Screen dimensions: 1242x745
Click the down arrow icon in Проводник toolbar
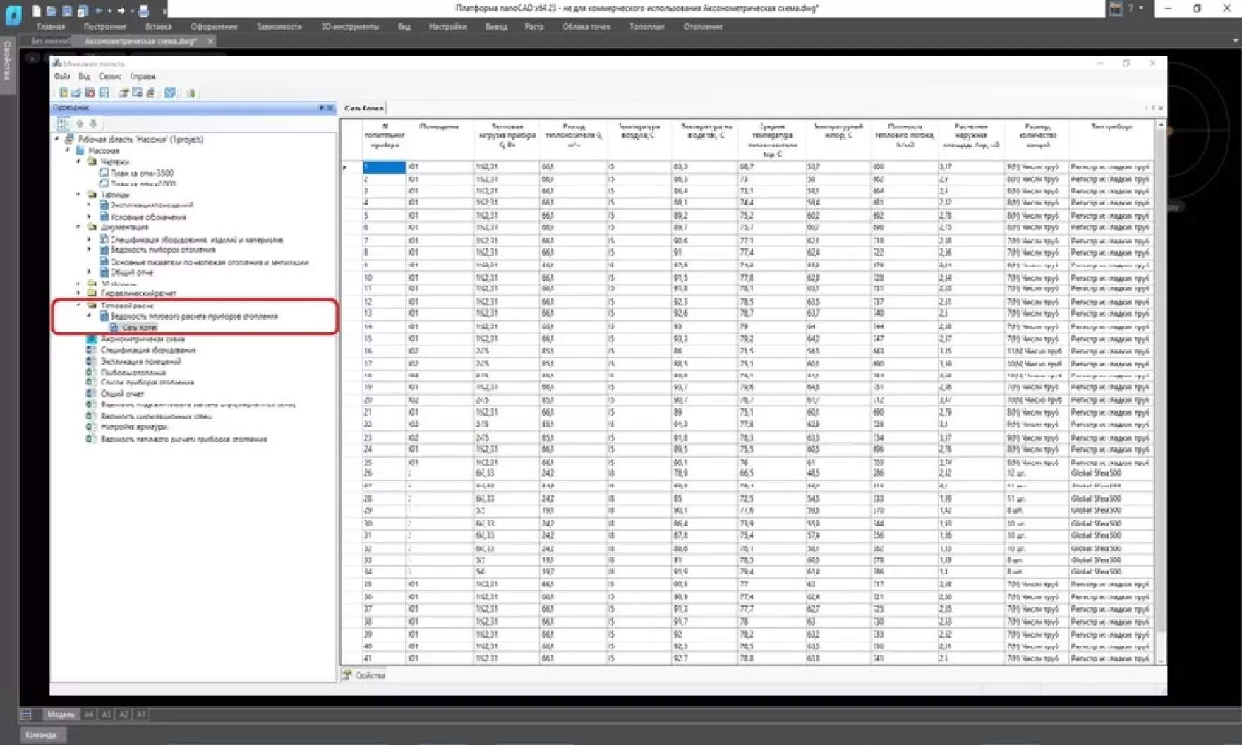click(93, 123)
